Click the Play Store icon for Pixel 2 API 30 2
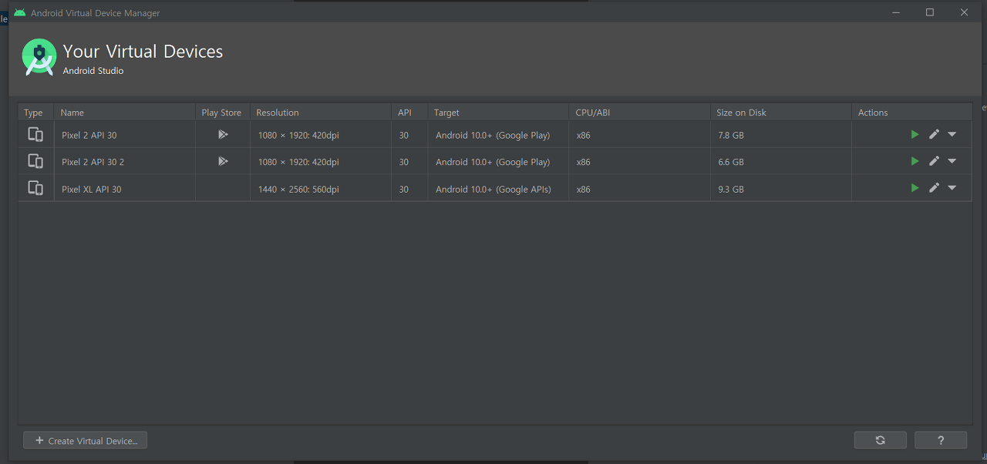The height and width of the screenshot is (464, 987). (223, 162)
